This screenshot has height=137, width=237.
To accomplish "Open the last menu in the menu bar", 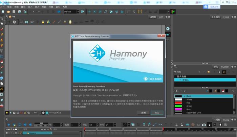I will (x=65, y=7).
